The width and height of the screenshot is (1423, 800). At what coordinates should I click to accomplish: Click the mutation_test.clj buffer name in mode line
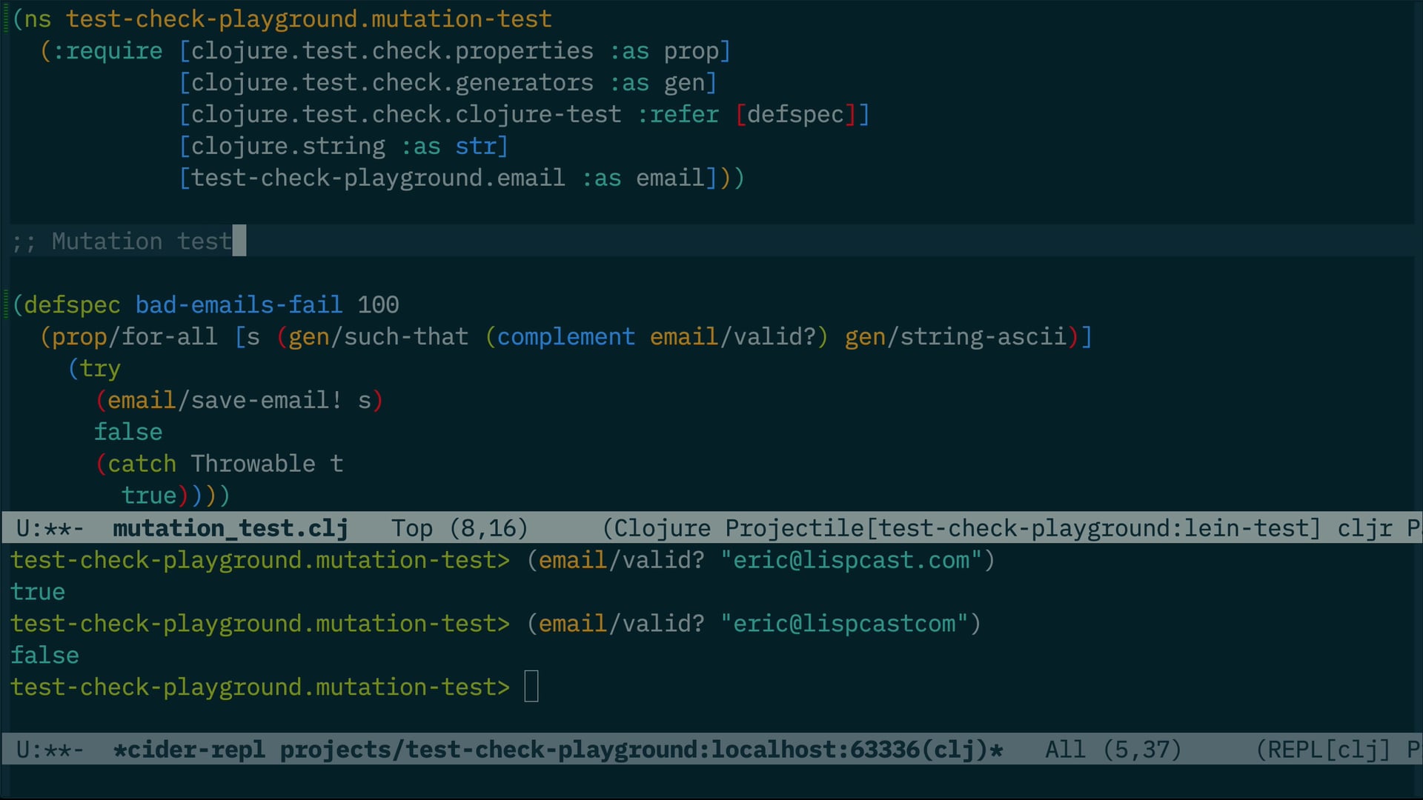point(230,528)
